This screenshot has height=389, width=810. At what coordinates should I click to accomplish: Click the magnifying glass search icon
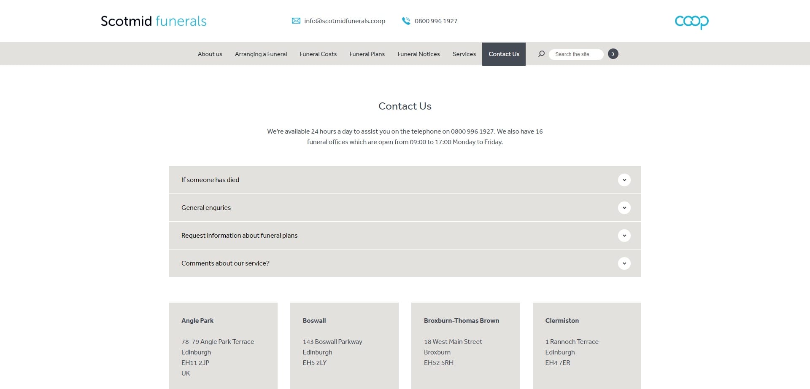541,54
